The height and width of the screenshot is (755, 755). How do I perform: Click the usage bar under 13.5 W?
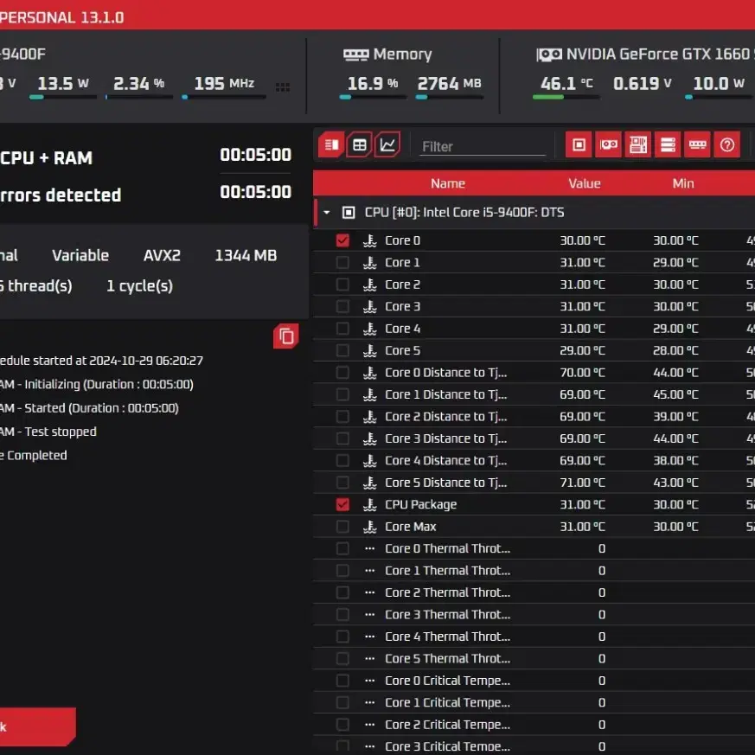tap(63, 97)
